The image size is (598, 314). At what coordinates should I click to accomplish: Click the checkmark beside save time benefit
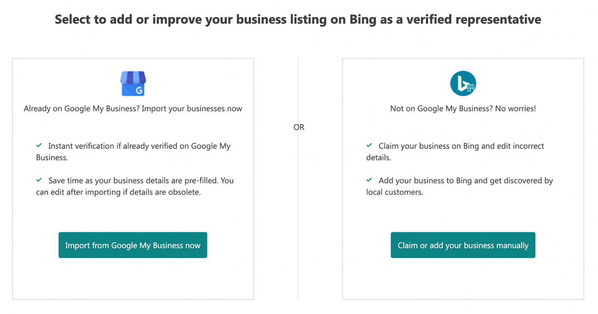point(39,180)
